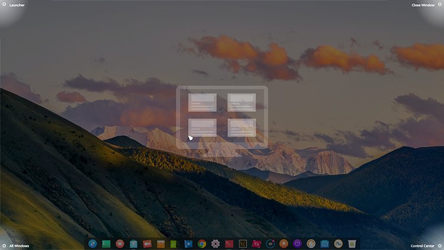Open the red screenshot crop tool icon
Image resolution: width=444 pixels, height=250 pixels.
click(257, 243)
